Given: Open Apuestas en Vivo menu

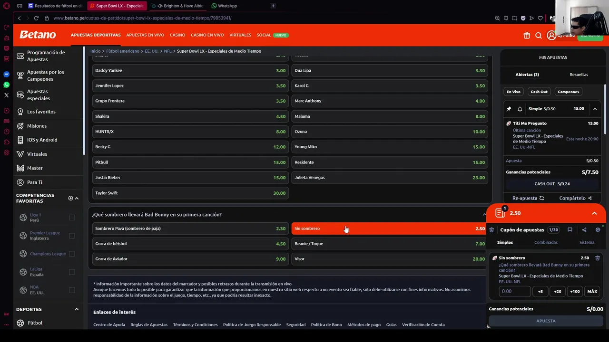Looking at the screenshot, I should coord(145,35).
